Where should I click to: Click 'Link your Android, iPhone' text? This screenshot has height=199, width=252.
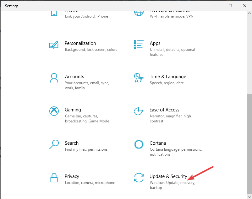86,16
